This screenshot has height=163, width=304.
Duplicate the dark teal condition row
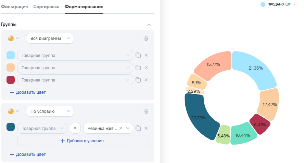[138, 128]
